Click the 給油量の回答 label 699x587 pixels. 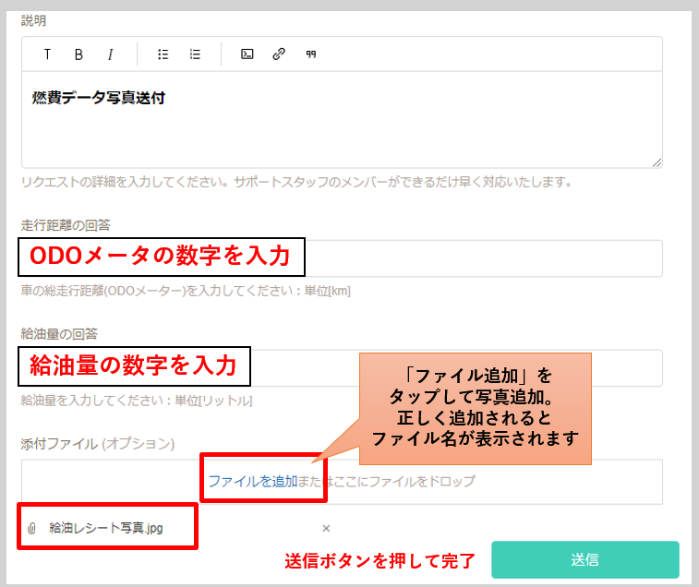(x=59, y=334)
